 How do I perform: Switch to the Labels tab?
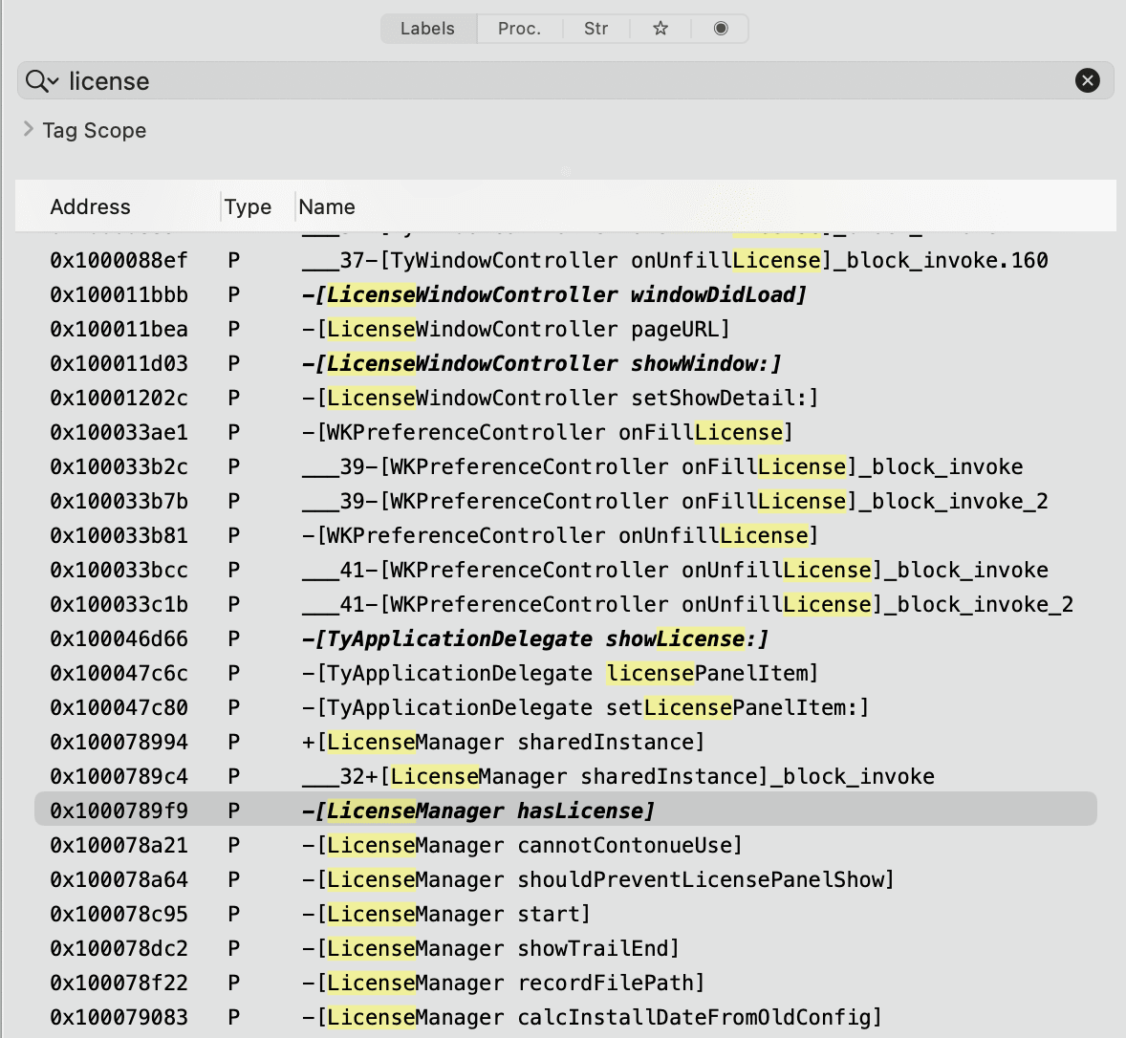428,29
